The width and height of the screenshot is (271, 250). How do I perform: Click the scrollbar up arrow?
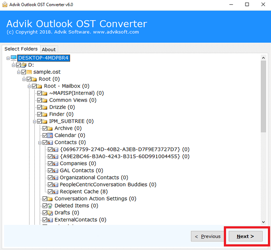pos(264,58)
